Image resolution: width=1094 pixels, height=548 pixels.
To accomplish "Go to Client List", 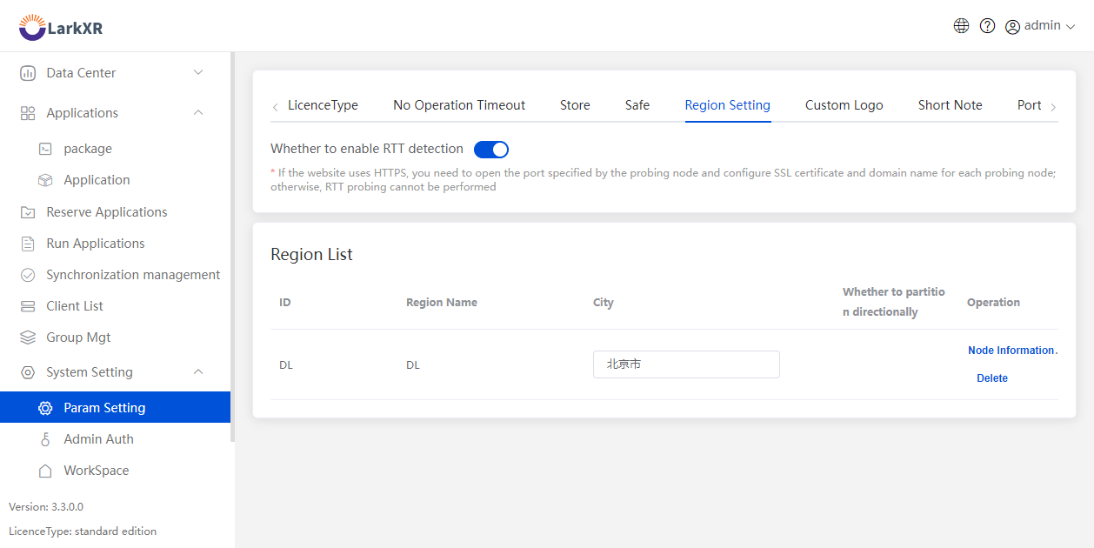I will point(75,306).
